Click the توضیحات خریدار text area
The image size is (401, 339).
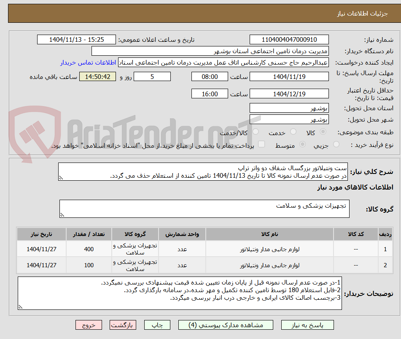180,293
